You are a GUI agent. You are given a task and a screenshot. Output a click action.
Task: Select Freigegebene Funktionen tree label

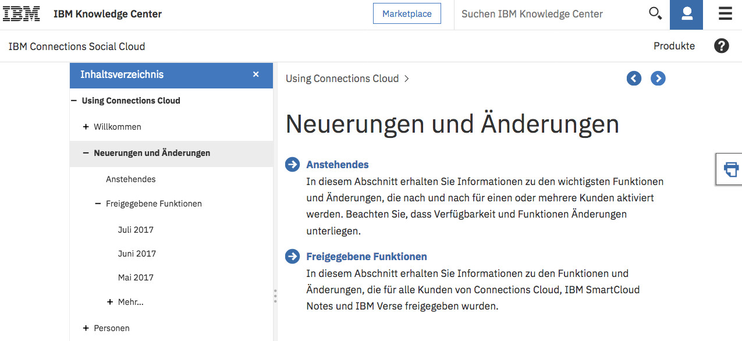tap(154, 204)
